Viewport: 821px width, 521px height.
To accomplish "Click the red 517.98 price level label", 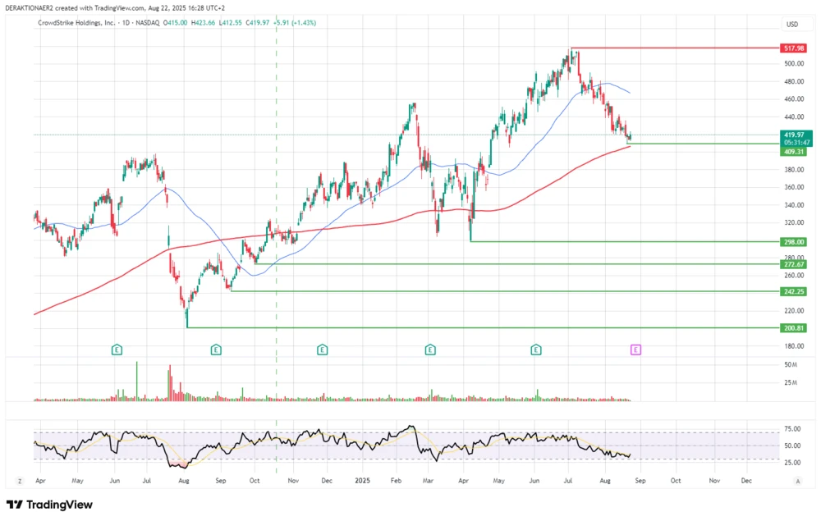I will (792, 48).
